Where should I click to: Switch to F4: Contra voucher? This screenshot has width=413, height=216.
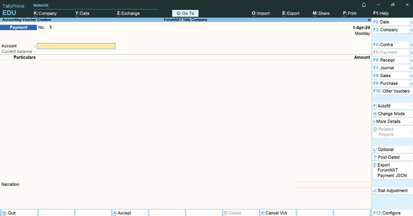coord(391,45)
